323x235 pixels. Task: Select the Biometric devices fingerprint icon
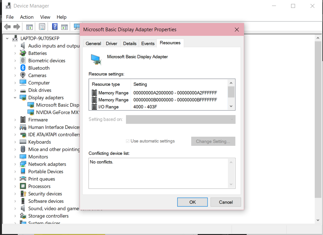[x=23, y=60]
